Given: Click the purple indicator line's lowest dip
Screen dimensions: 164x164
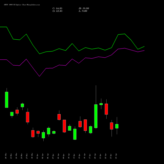Looking at the screenshot, I should point(39,76).
